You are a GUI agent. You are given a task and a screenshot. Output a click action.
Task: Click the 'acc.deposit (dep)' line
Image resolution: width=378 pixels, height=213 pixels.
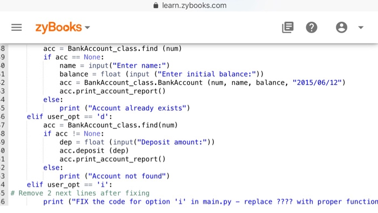pyautogui.click(x=94, y=151)
